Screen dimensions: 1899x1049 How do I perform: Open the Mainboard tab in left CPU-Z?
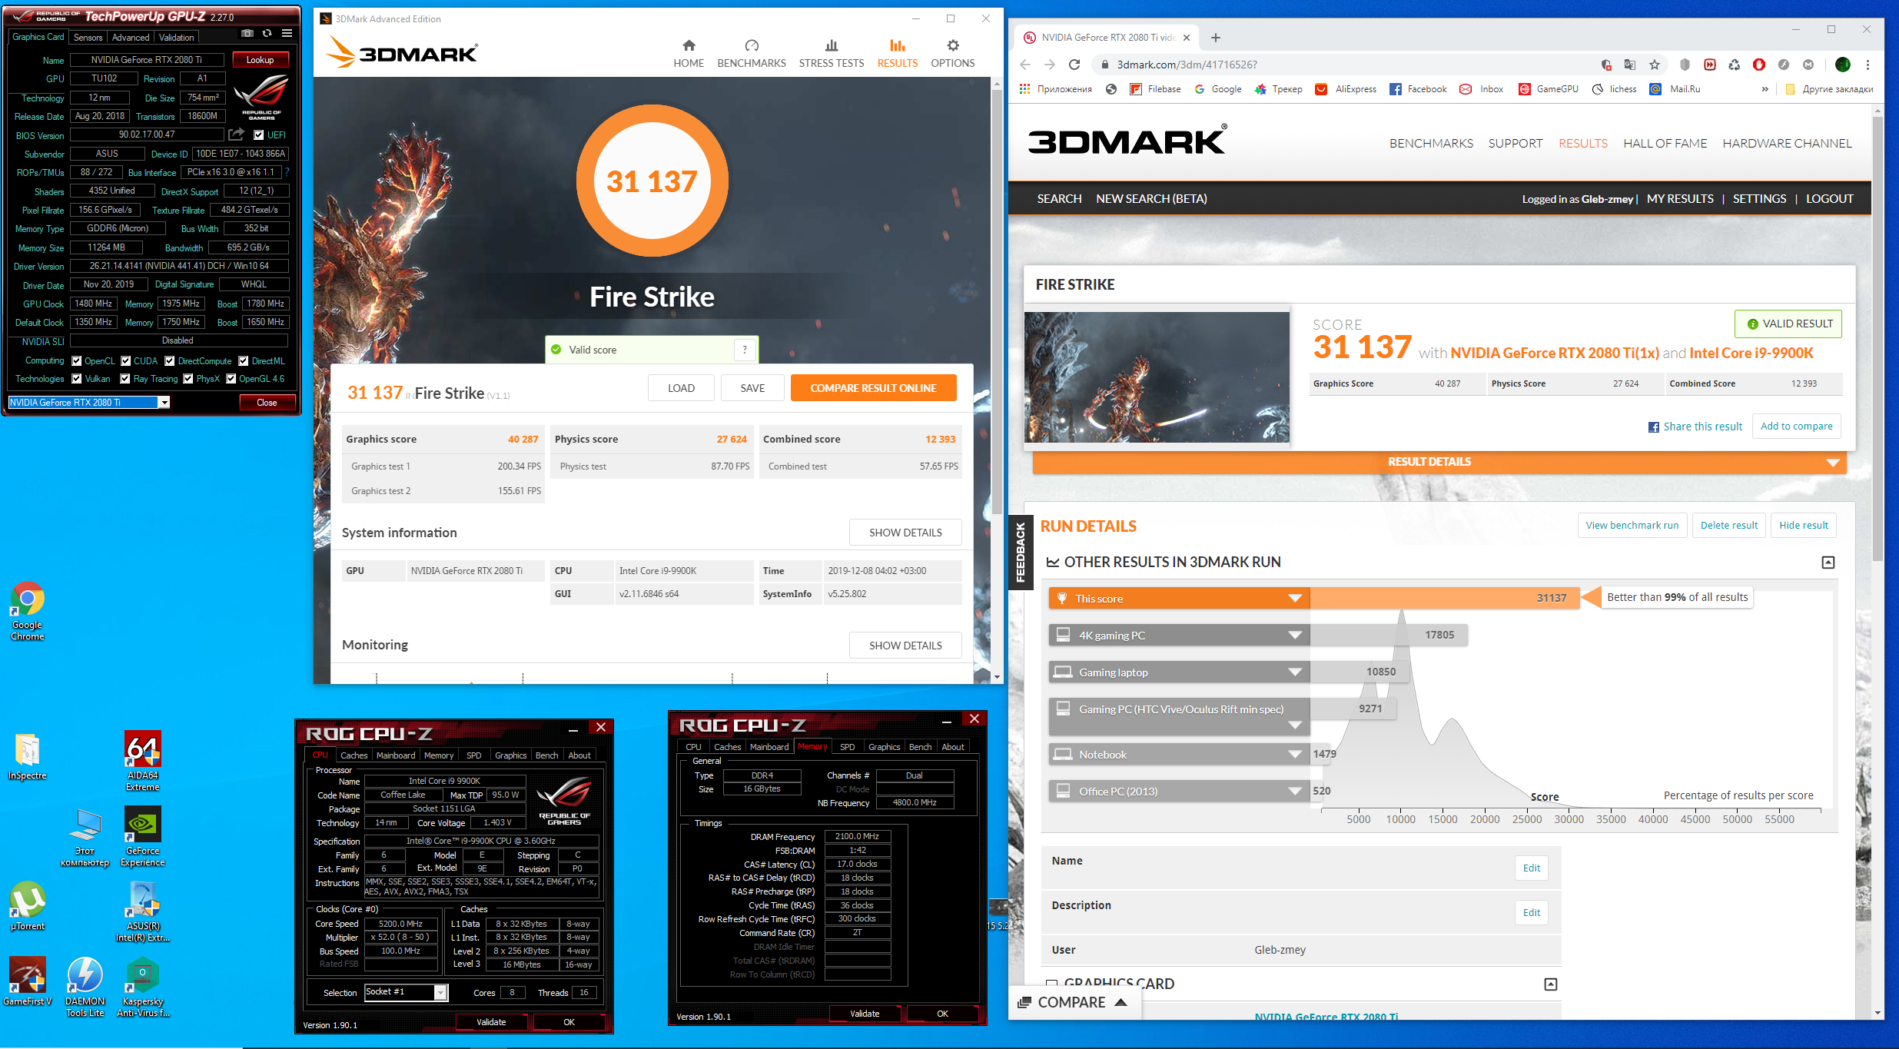(x=396, y=755)
